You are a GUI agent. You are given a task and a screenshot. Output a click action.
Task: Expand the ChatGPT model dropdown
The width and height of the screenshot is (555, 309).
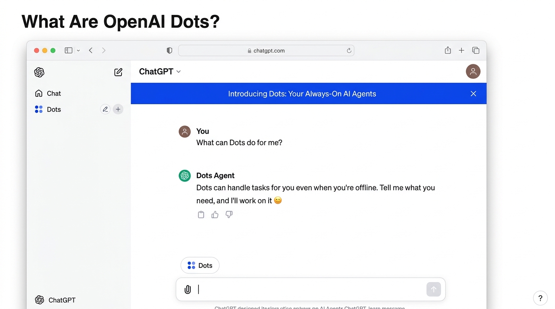[160, 72]
